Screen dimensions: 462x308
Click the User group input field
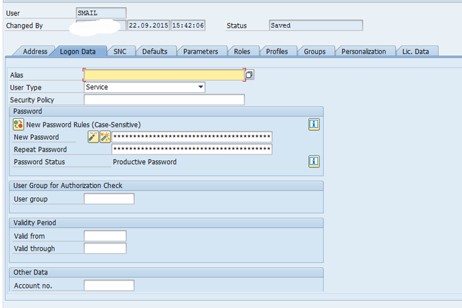pos(109,199)
